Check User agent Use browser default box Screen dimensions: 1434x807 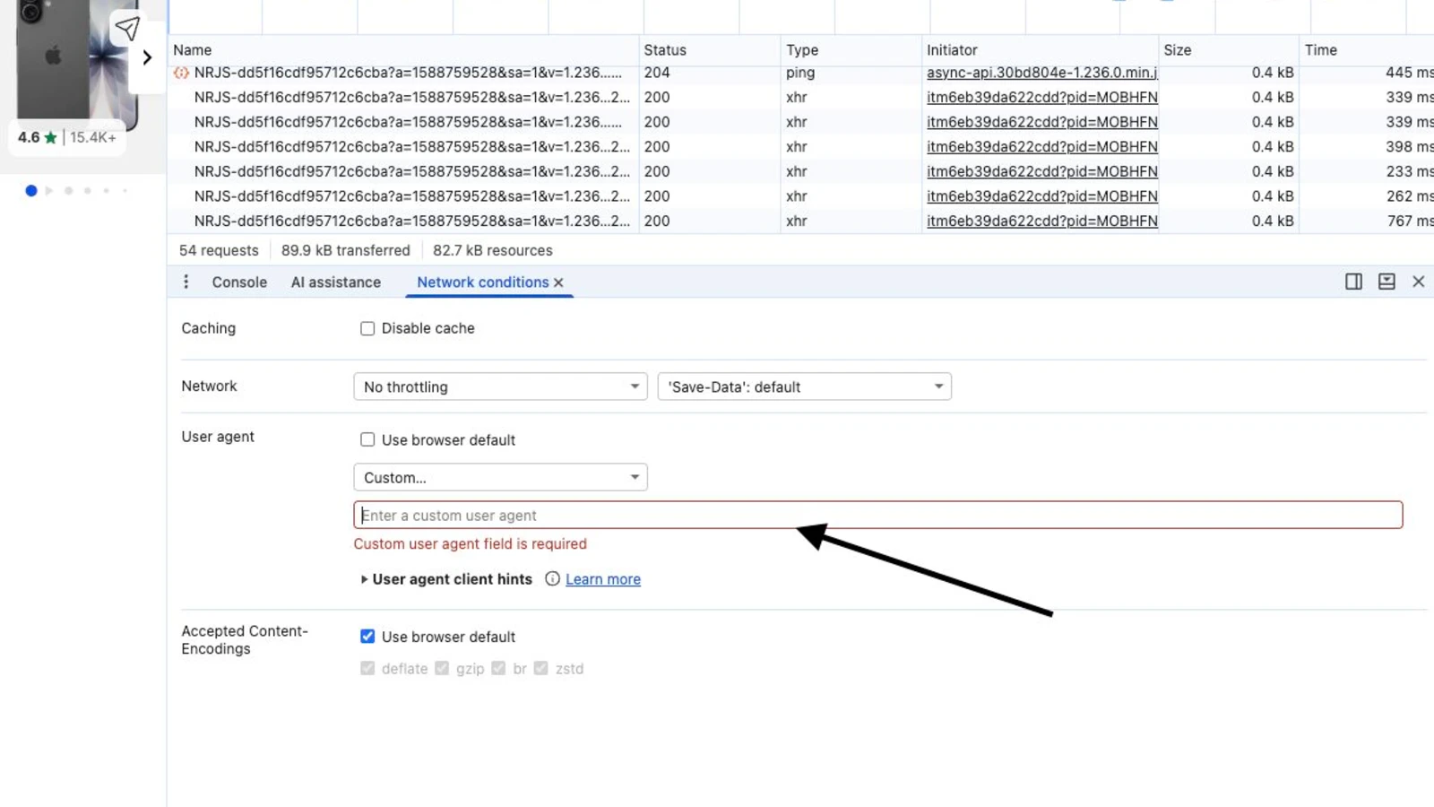pos(367,439)
